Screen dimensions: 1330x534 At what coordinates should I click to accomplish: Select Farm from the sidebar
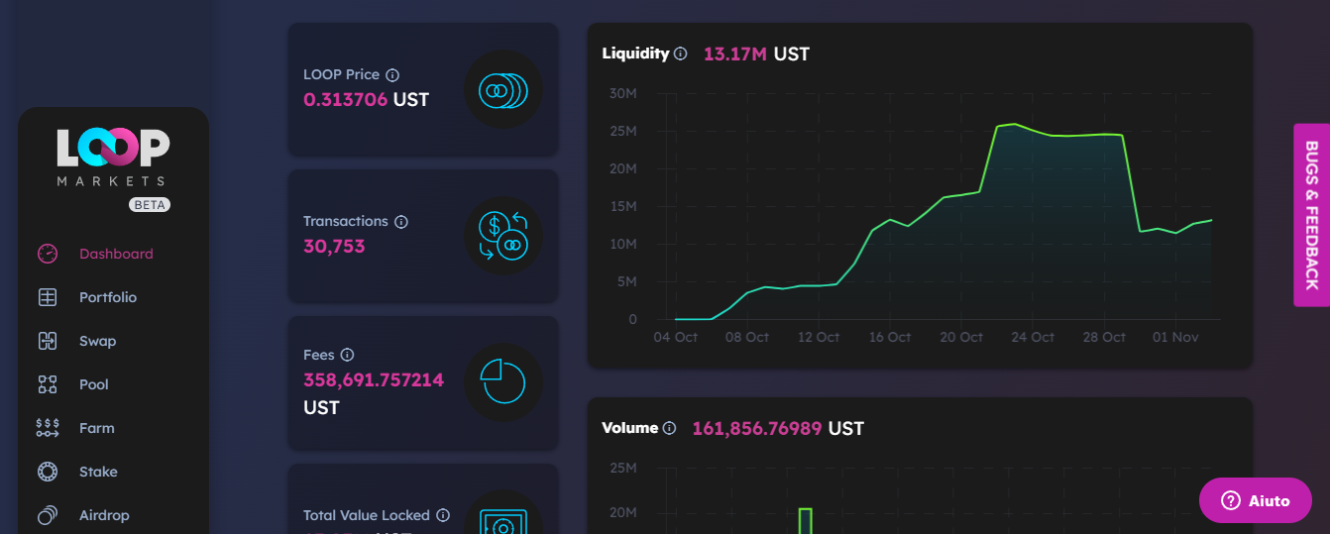click(x=97, y=428)
